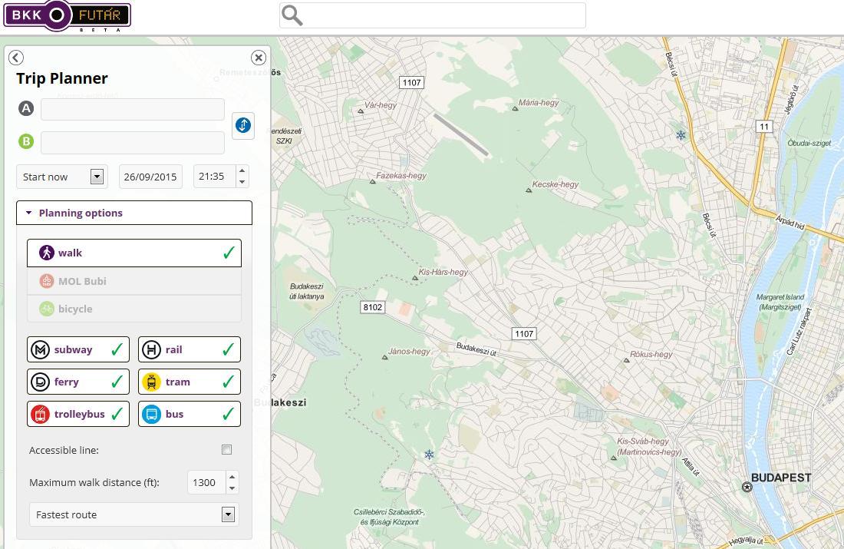Viewport: 844px width, 549px height.
Task: Click the origin A input field
Action: [133, 109]
